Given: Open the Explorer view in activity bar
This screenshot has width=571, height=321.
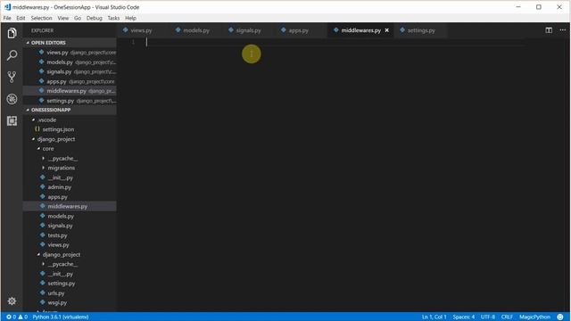Looking at the screenshot, I should click(x=12, y=33).
